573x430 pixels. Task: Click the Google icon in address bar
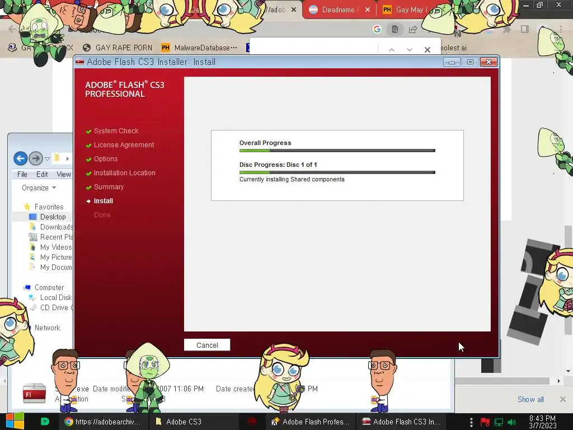(x=377, y=29)
